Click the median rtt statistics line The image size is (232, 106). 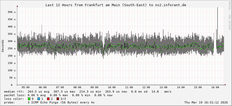(88, 92)
